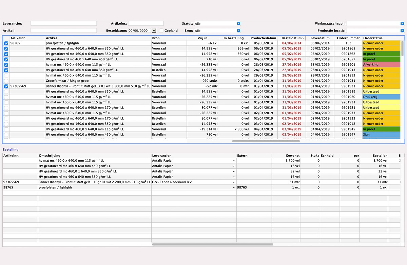Viewport: 407px width, 265px height.
Task: Click the Bestelling table horizontal scrollbar
Action: pyautogui.click(x=212, y=244)
